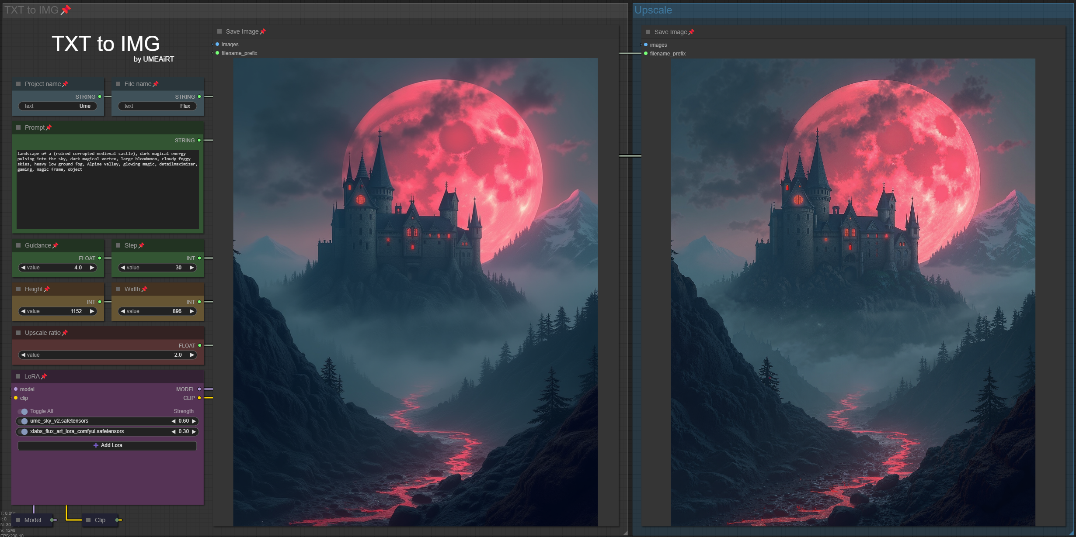Decrease Guidance value with left arrow
Viewport: 1076px width, 537px height.
click(x=23, y=268)
